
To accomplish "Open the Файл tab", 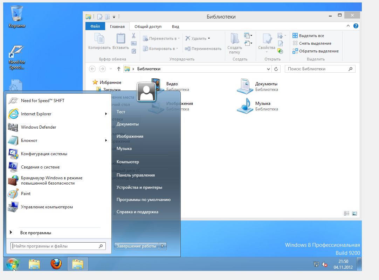I will tap(95, 26).
